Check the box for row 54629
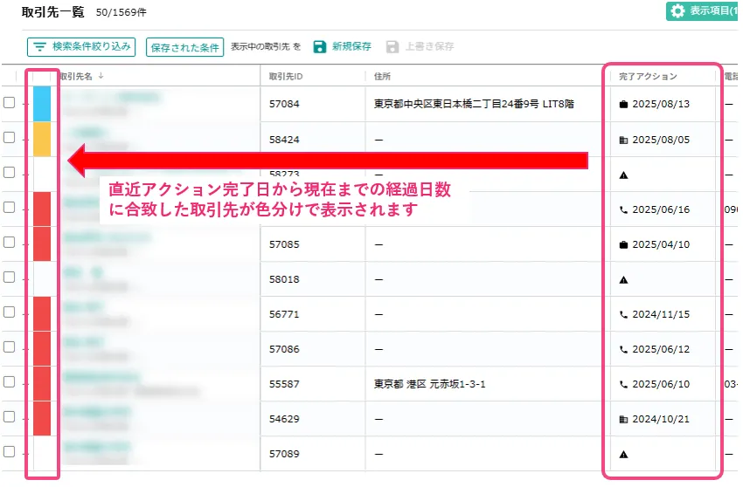The image size is (743, 487). [10, 417]
